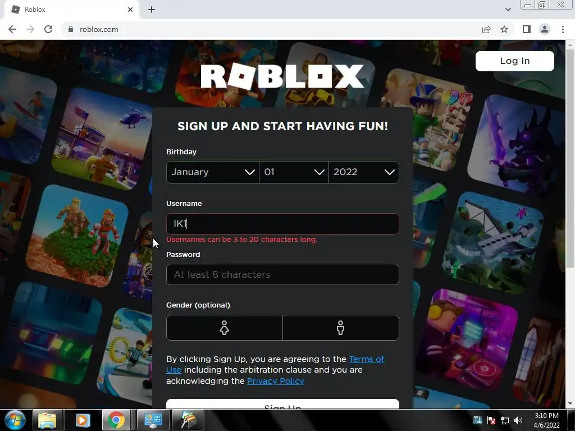Open the WinRAR books taskbar icon
This screenshot has height=431, width=575.
tap(188, 420)
